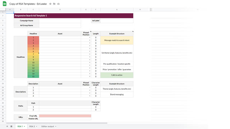This screenshot has height=129, width=230.
Task: Click the green 'Calls to action' cell
Action: tap(117, 75)
